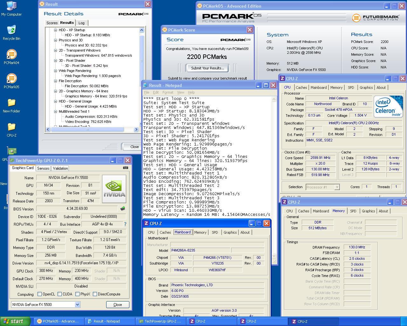Open the Notepad Help menu

(191, 92)
